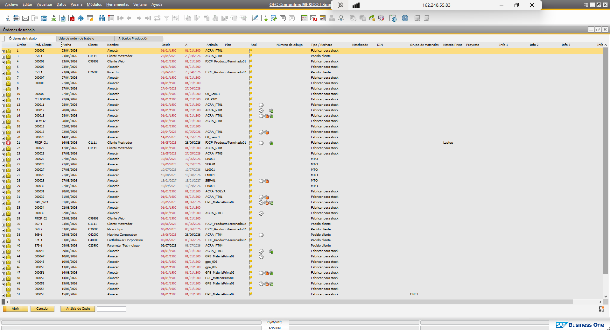Click the horizontal scrollbar right arrow
This screenshot has height=330, width=610.
(x=600, y=302)
